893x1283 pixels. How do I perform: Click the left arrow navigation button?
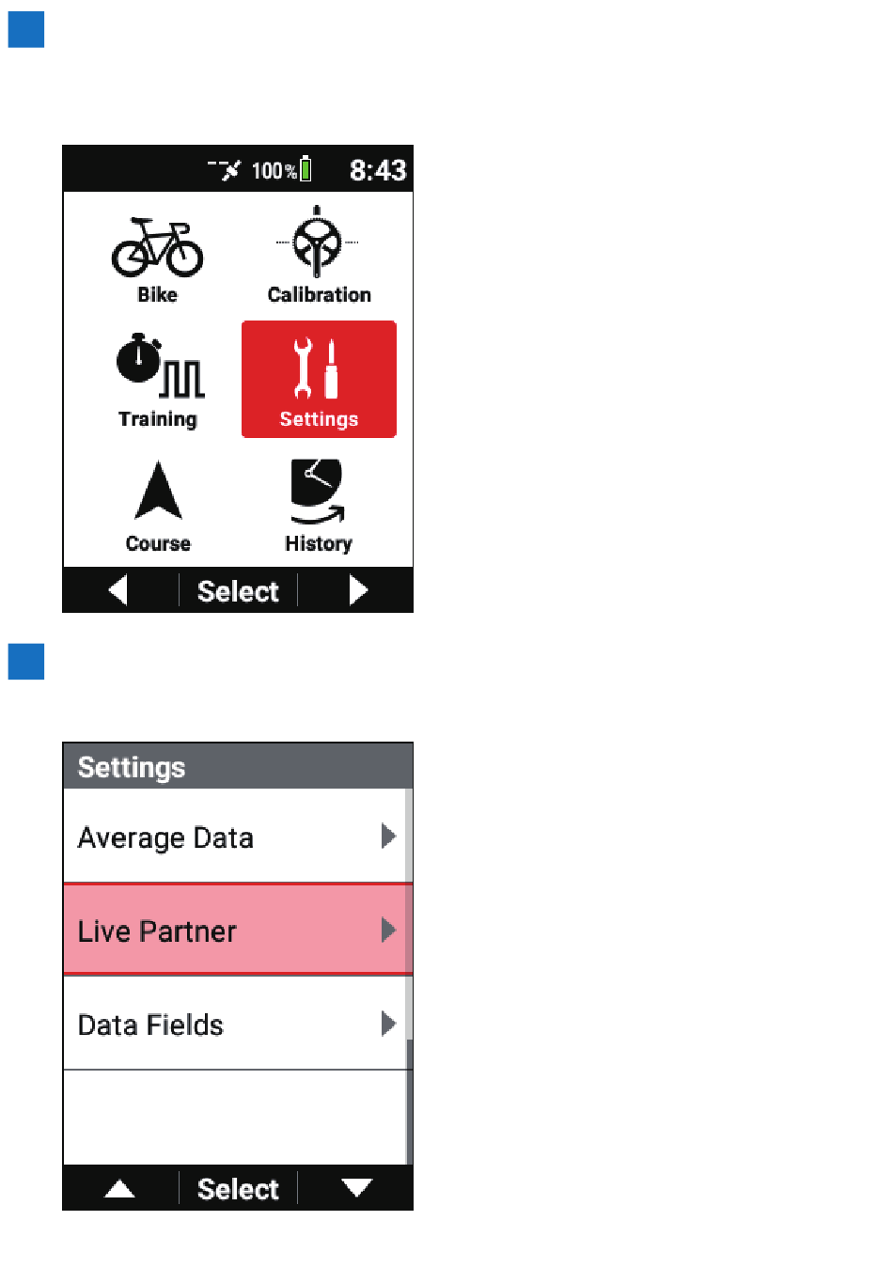coord(118,590)
